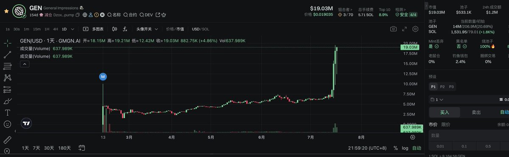The image size is (509, 157).
Task: Select preset P3
Action: [451, 87]
